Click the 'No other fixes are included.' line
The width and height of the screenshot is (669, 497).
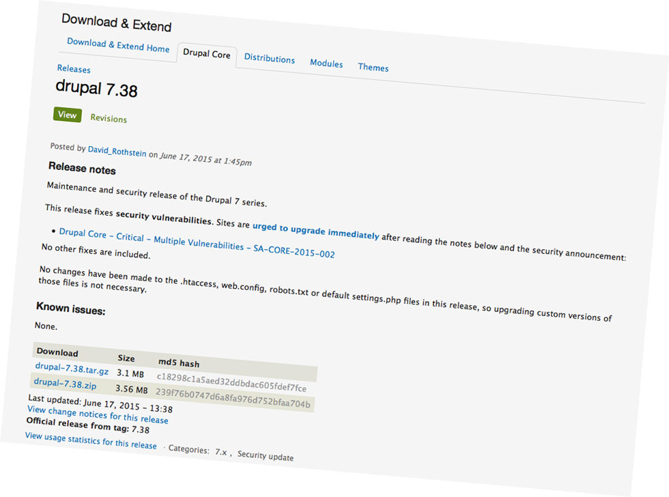click(x=96, y=251)
